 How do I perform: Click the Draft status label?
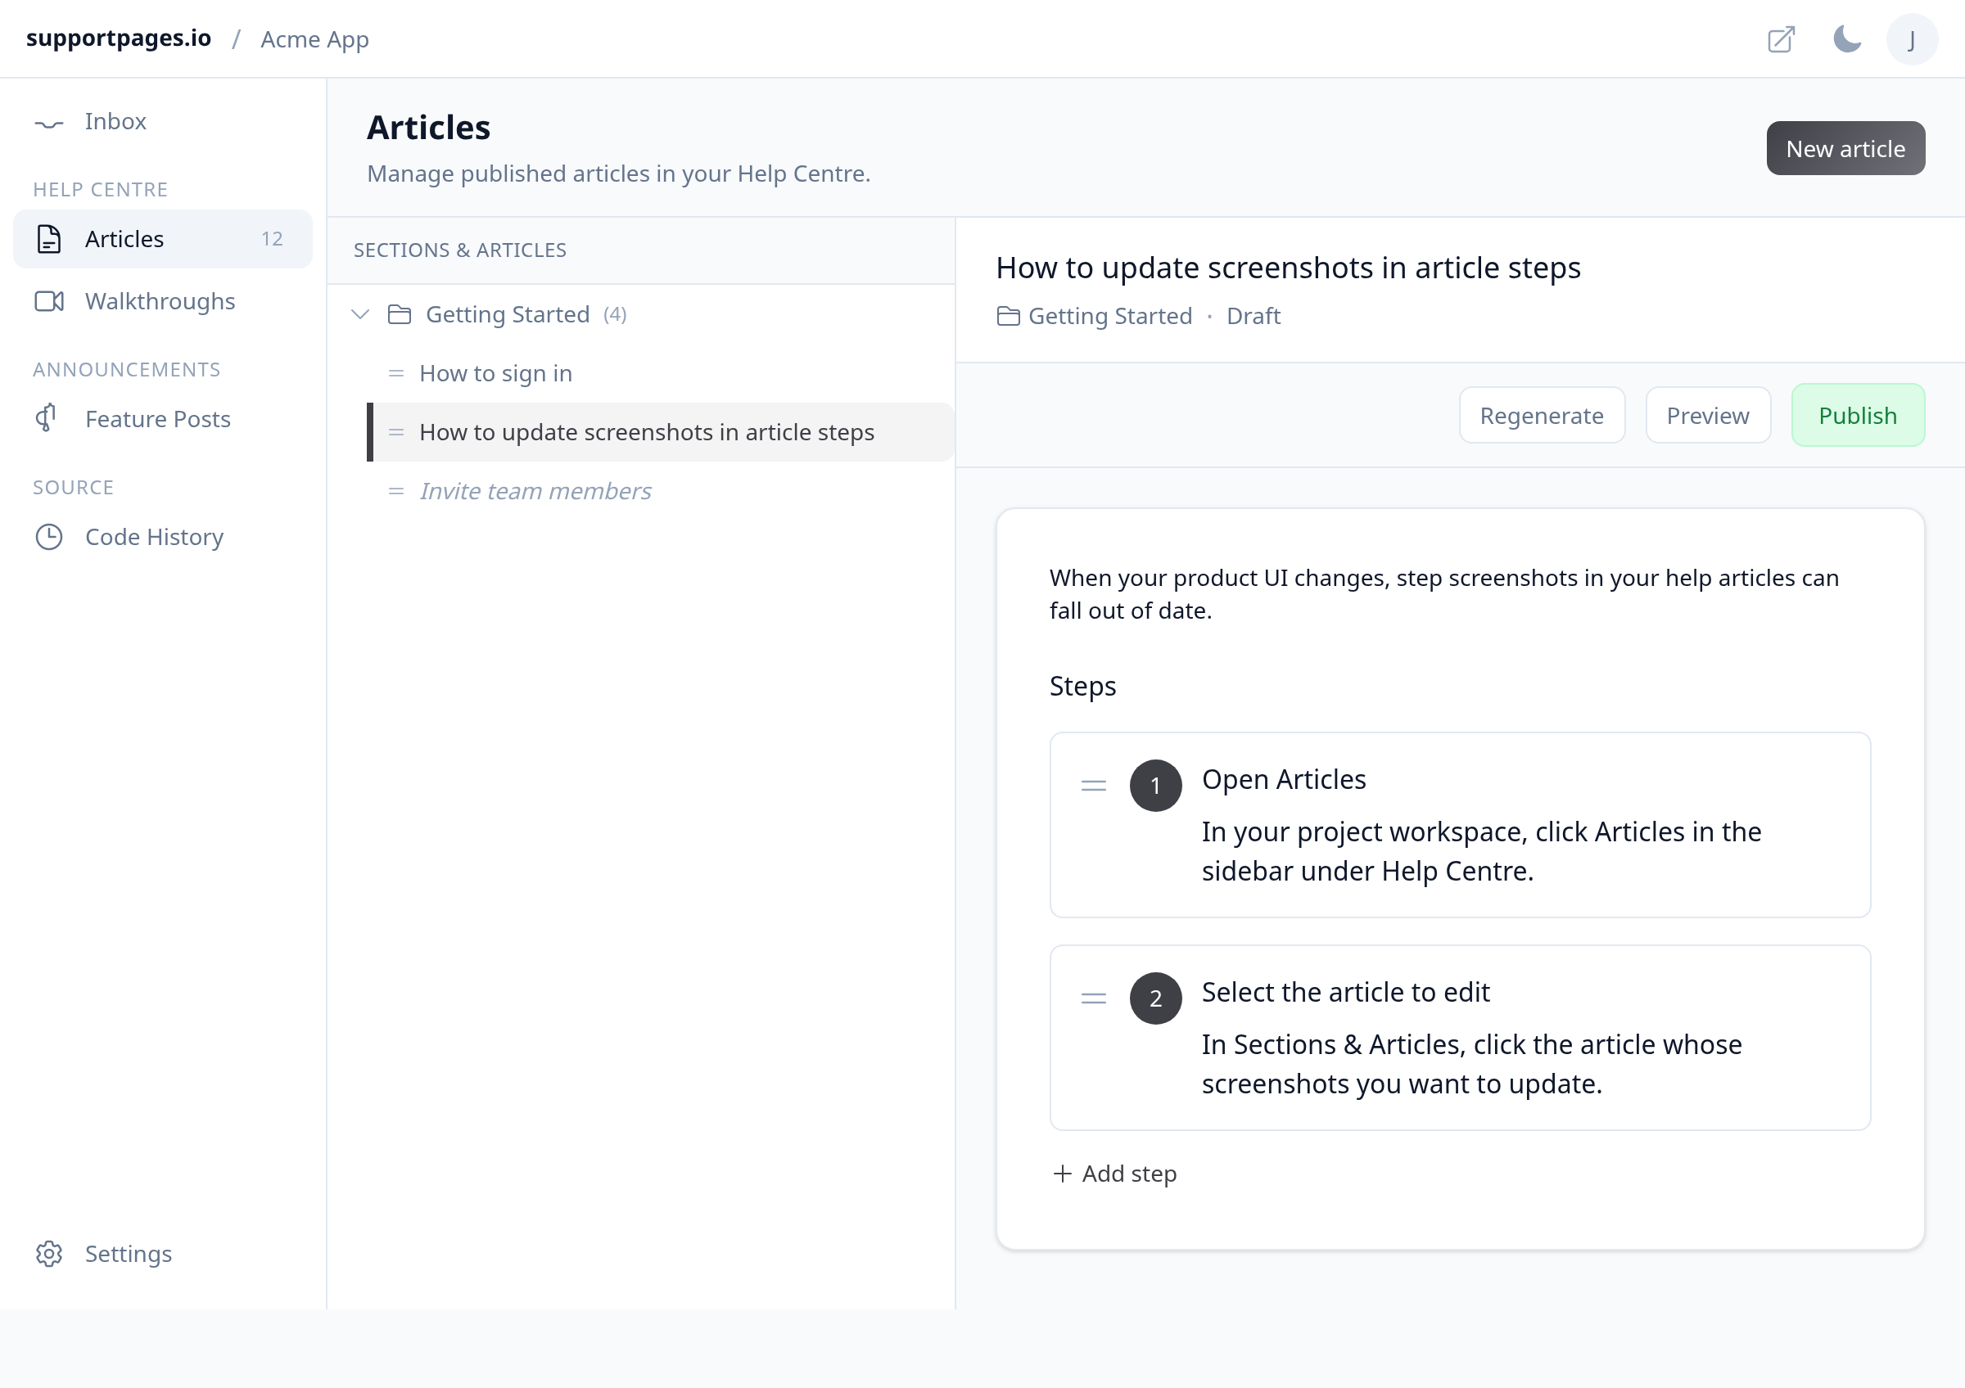1253,317
